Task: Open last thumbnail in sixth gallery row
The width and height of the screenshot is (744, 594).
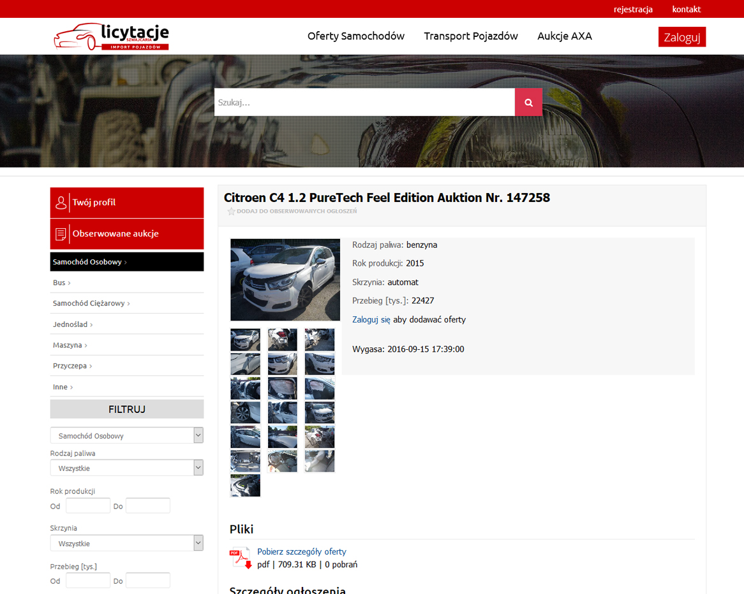Action: (x=319, y=461)
